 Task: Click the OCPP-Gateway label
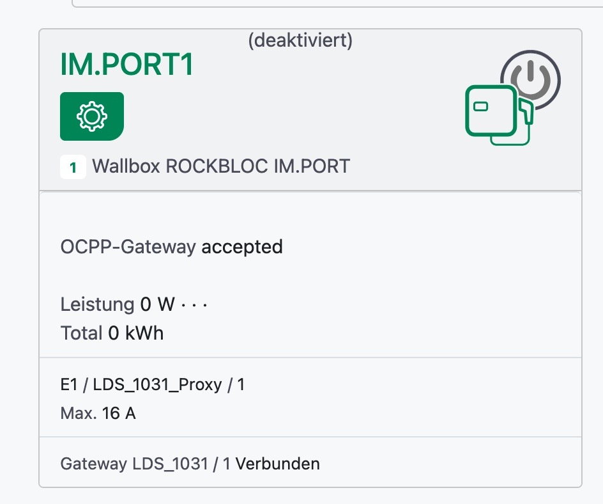[x=128, y=247]
